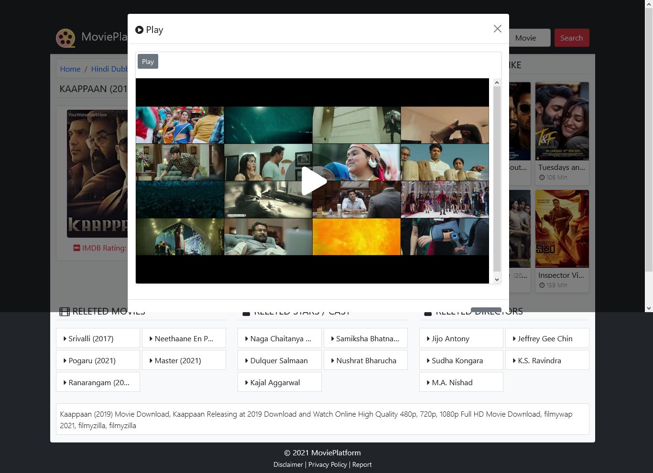Select director Jeffrey Gee Chin
Viewport: 653px width, 473px height.
(x=547, y=338)
